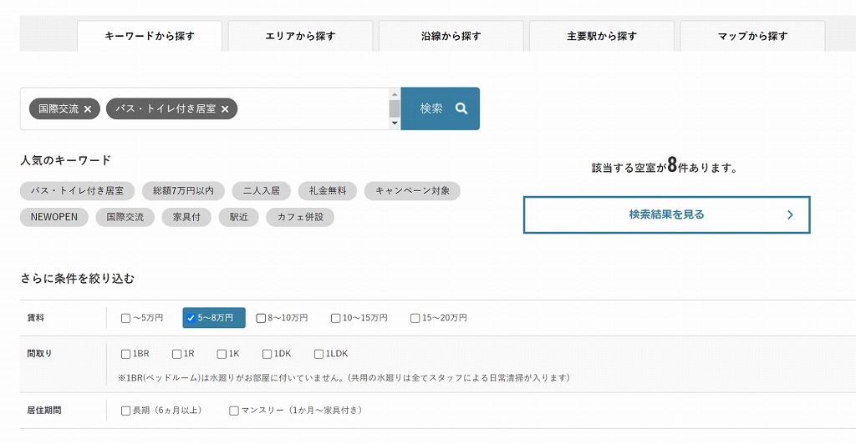
Task: Remove the 国際交流 keyword tag
Action: pyautogui.click(x=88, y=109)
